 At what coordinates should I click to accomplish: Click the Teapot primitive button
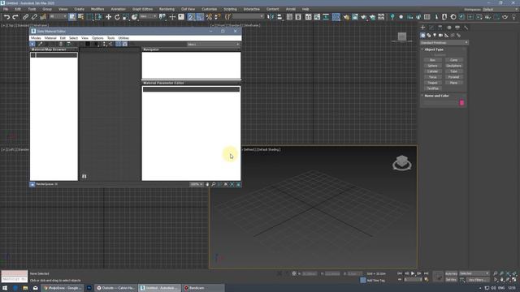[x=432, y=83]
